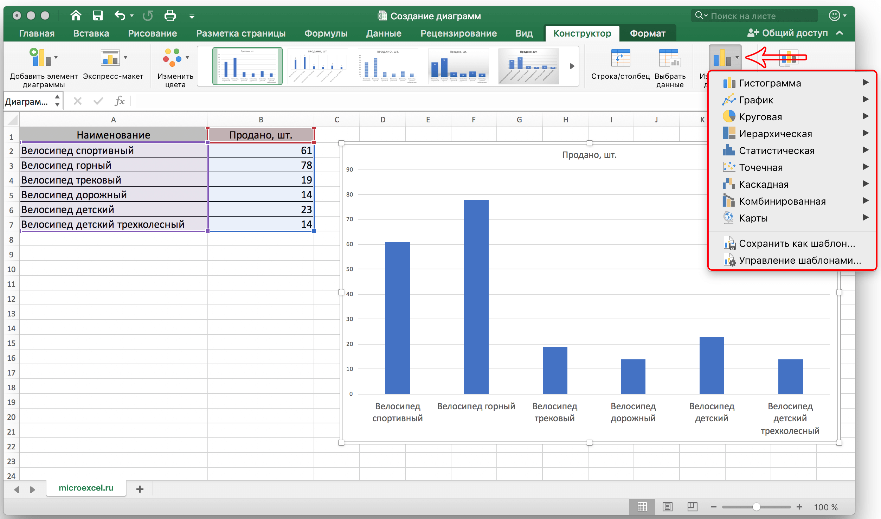Click Сохранить как шаблон... in the menu

point(797,243)
